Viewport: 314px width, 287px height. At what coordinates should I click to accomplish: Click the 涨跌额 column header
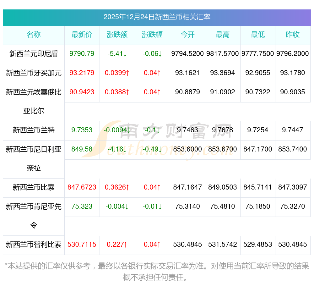click(x=117, y=35)
